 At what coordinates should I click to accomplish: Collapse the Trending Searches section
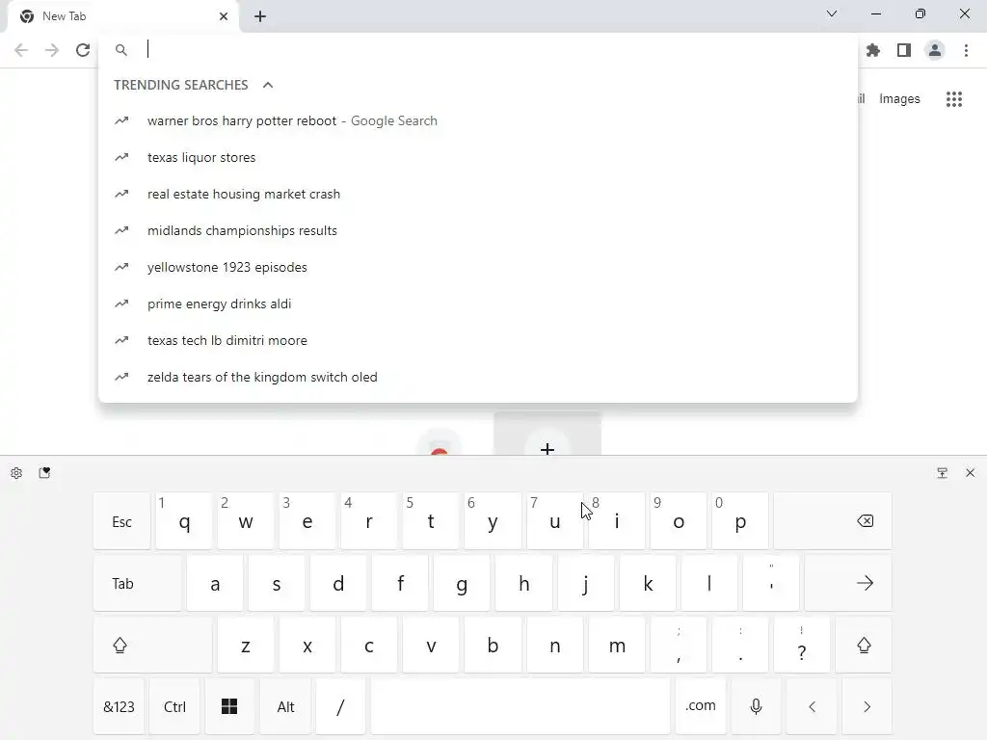(268, 85)
